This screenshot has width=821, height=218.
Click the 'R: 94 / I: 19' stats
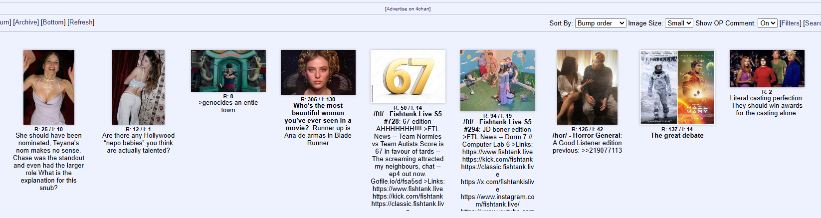pos(497,116)
